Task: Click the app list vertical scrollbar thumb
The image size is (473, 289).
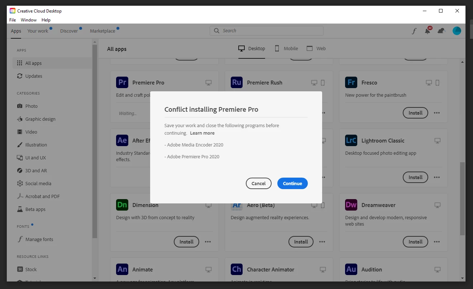Action: tap(463, 199)
